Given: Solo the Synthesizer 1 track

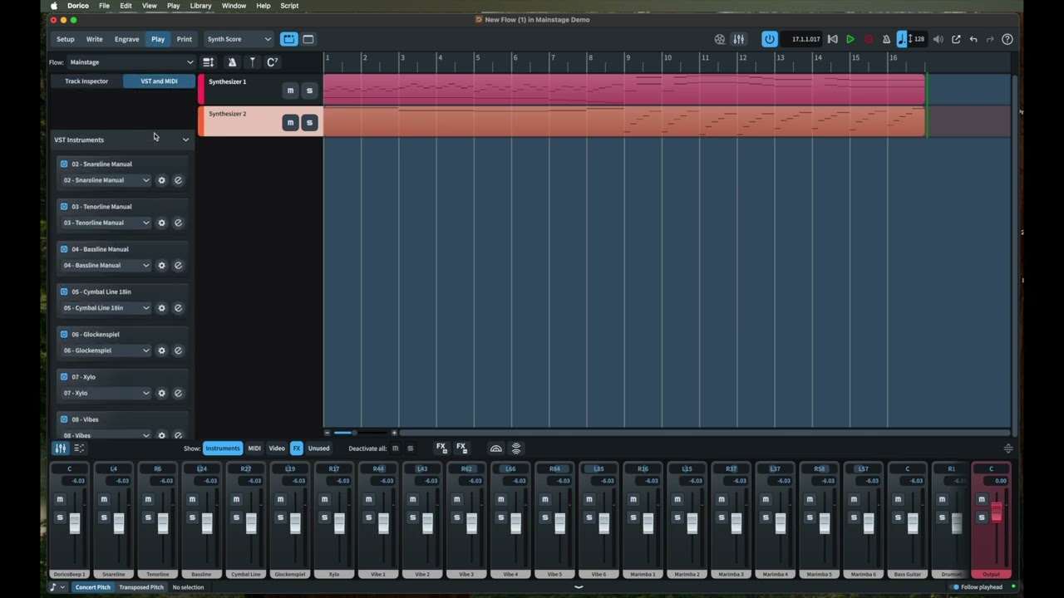Looking at the screenshot, I should pyautogui.click(x=309, y=91).
